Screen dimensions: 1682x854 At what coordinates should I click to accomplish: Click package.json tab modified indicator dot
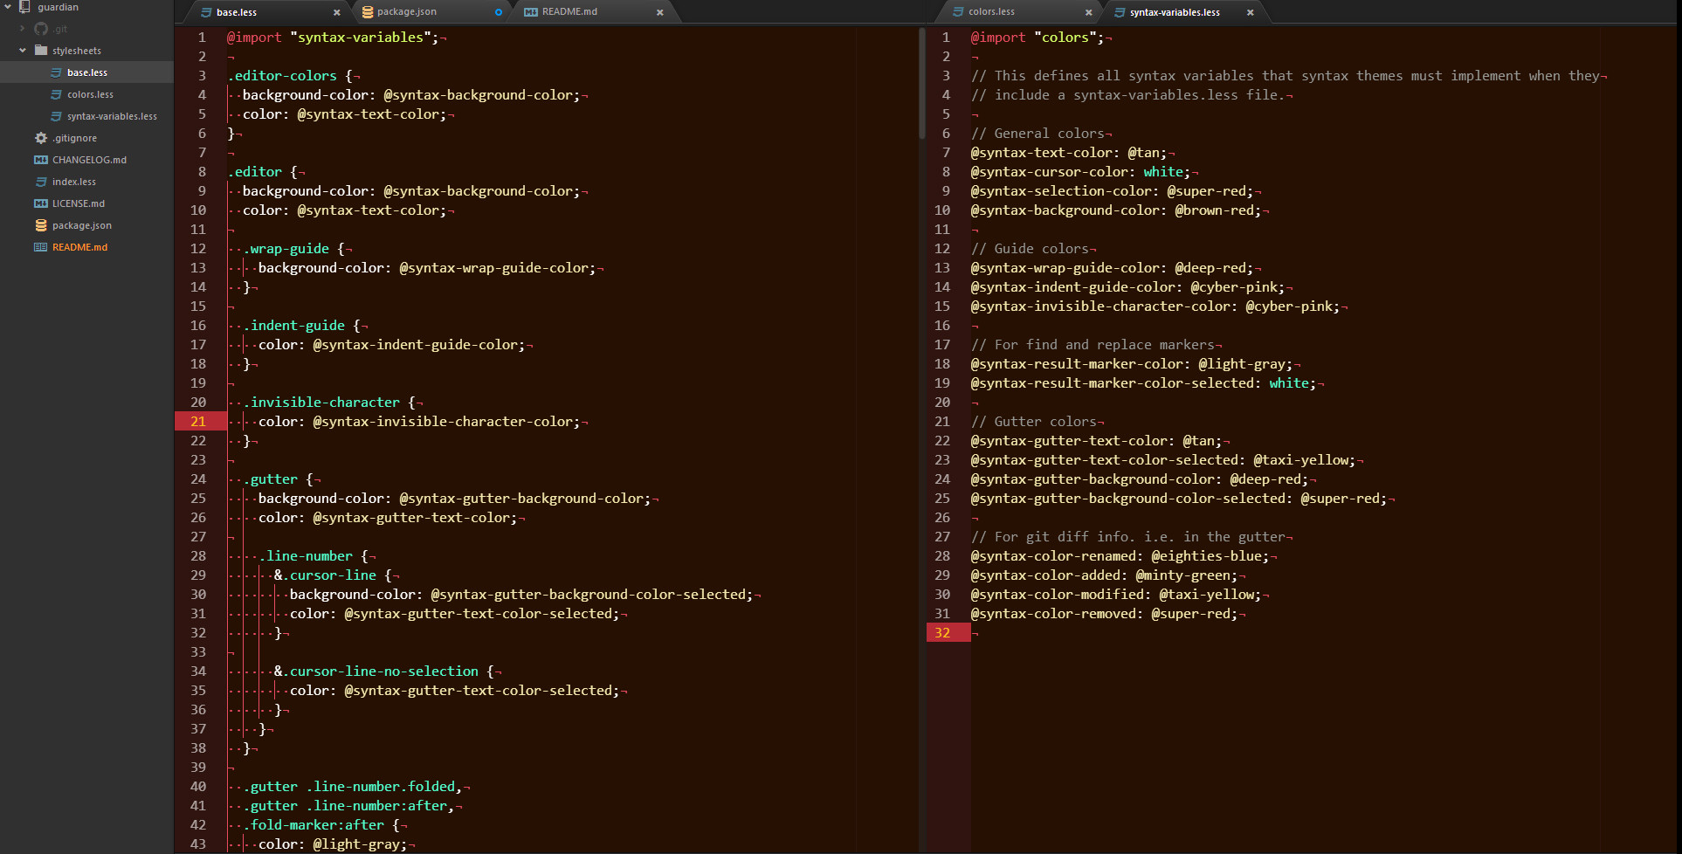click(x=499, y=12)
